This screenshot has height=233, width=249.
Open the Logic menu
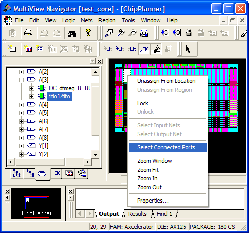point(69,20)
